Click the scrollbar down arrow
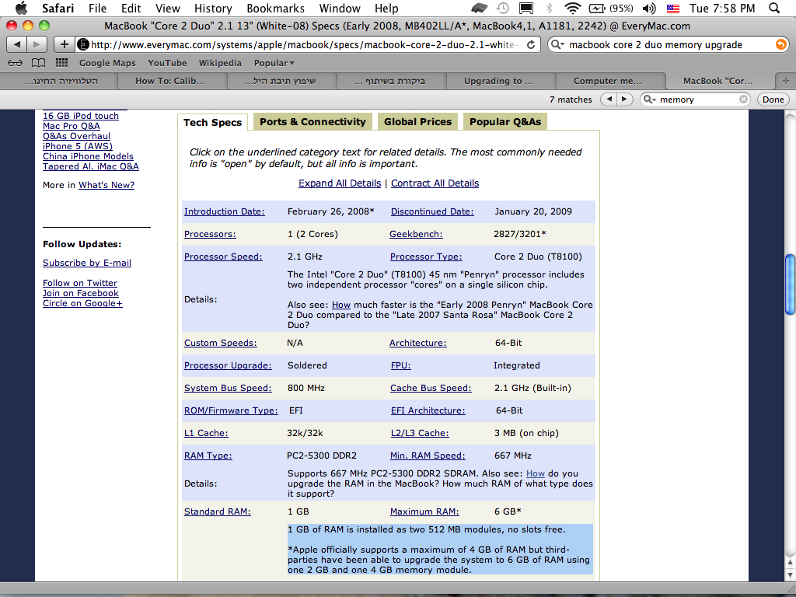Viewport: 796px width, 597px height. [790, 574]
